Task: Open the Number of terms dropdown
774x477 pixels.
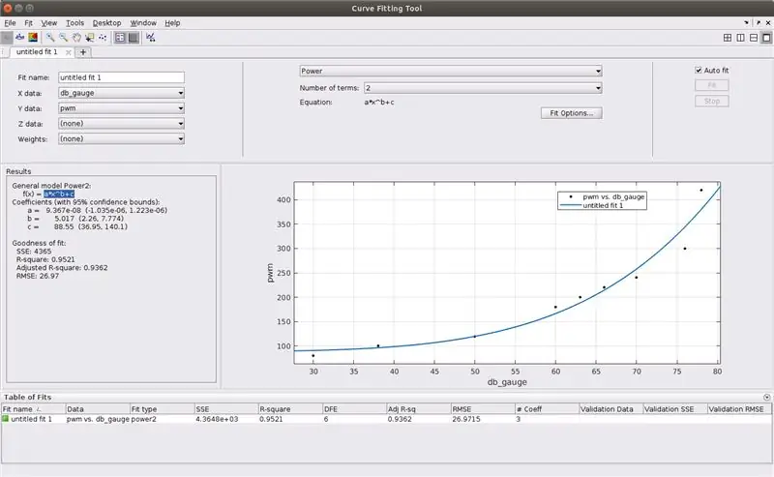Action: tap(483, 88)
